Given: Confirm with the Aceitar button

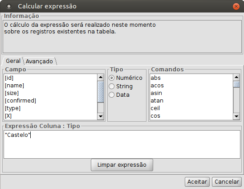Looking at the screenshot, I should 197,182.
